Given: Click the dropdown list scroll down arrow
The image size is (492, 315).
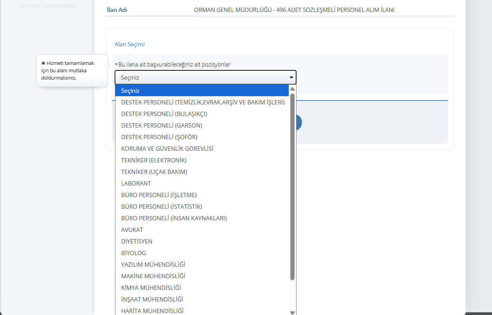Looking at the screenshot, I should [293, 312].
